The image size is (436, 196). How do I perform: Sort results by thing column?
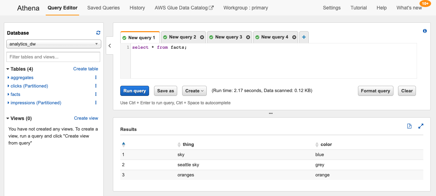(179, 144)
